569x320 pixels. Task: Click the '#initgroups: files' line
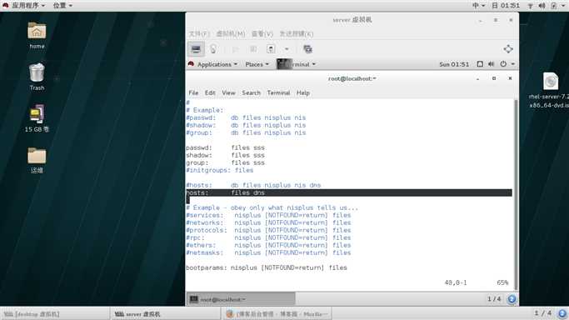220,170
